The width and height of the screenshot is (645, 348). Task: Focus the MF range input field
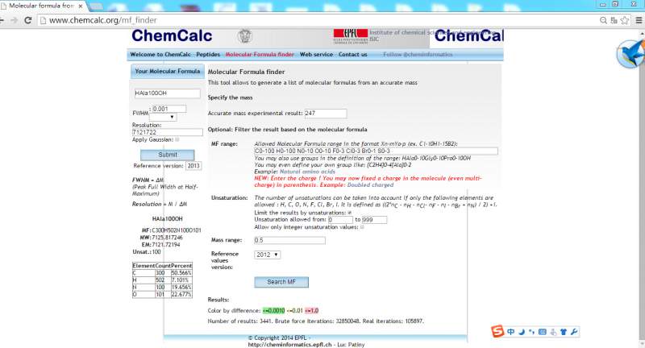click(376, 151)
